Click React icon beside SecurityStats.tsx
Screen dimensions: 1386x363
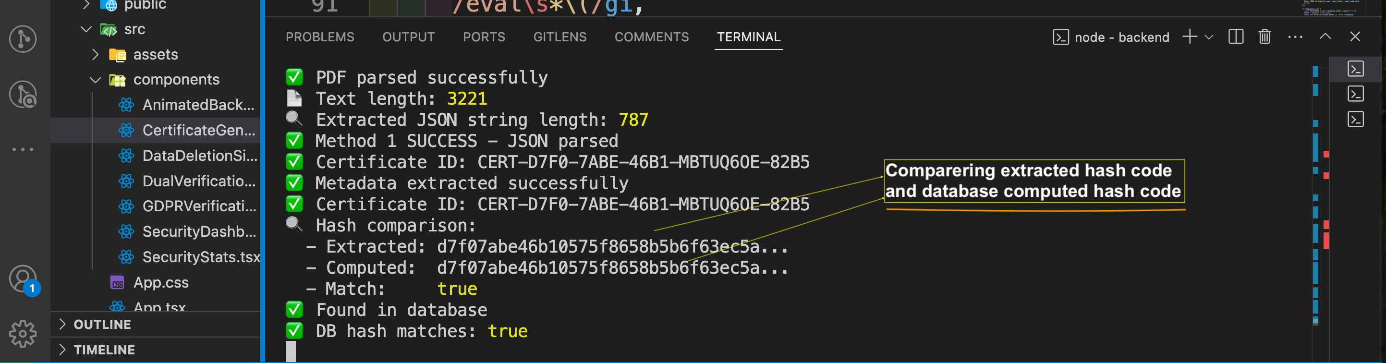(126, 257)
